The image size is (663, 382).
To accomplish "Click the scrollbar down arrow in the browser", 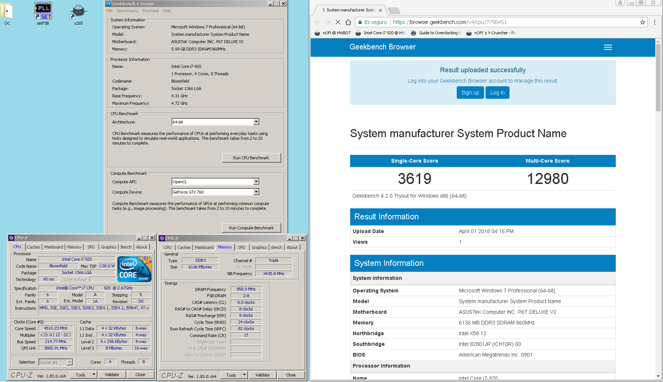I will pyautogui.click(x=658, y=376).
